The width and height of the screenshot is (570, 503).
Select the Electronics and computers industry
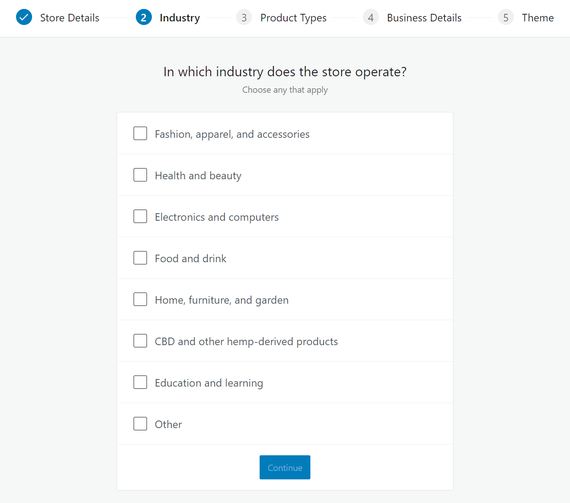pyautogui.click(x=140, y=216)
